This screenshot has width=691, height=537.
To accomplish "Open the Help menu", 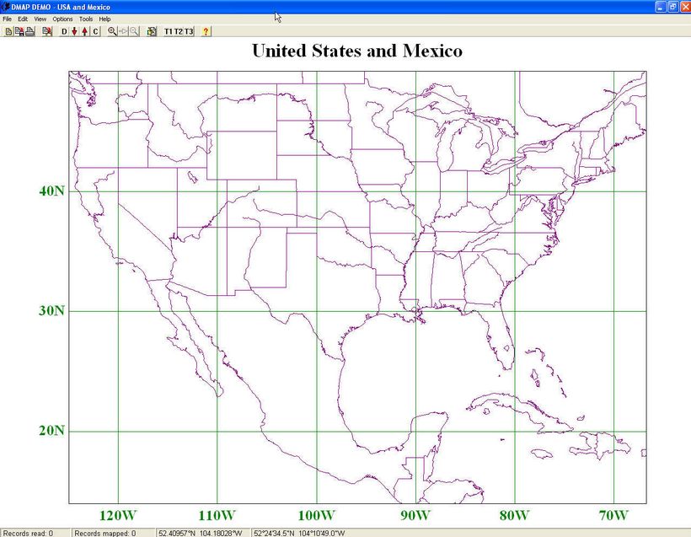I will pyautogui.click(x=104, y=19).
